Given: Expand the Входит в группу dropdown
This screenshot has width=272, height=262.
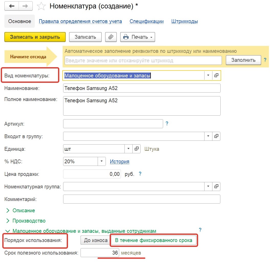Looking at the screenshot, I should click(x=208, y=136).
